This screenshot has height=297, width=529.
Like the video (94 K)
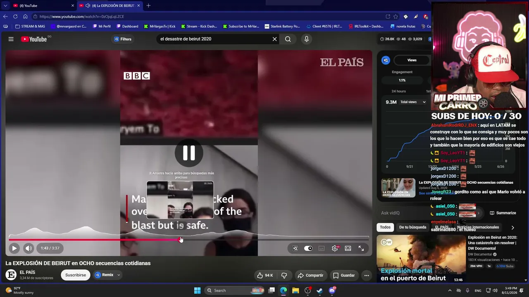coord(265,275)
